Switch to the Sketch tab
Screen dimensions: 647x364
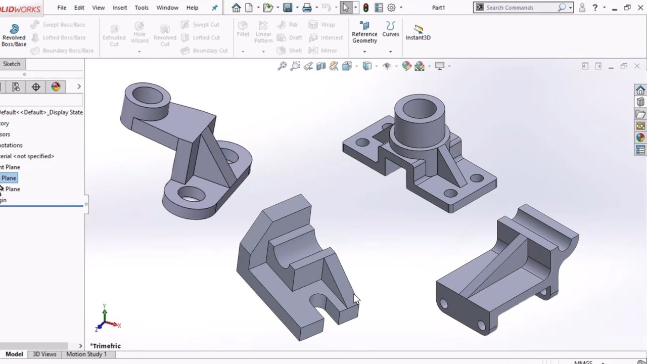click(x=12, y=64)
